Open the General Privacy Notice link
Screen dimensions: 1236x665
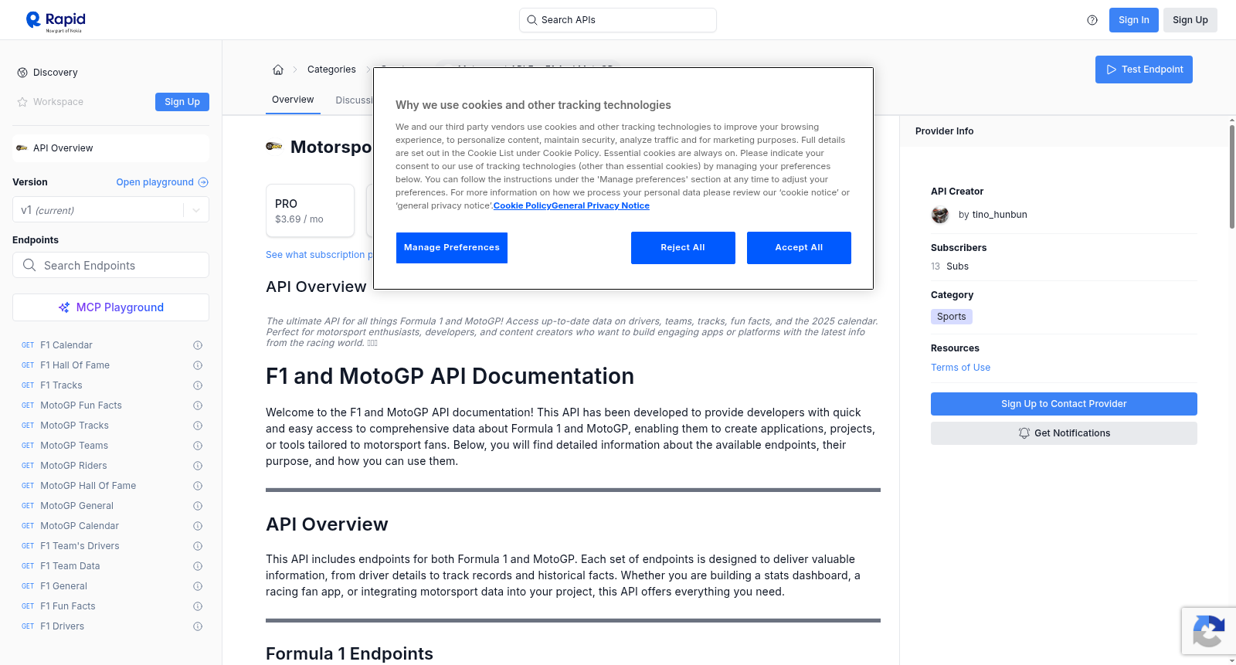click(601, 205)
